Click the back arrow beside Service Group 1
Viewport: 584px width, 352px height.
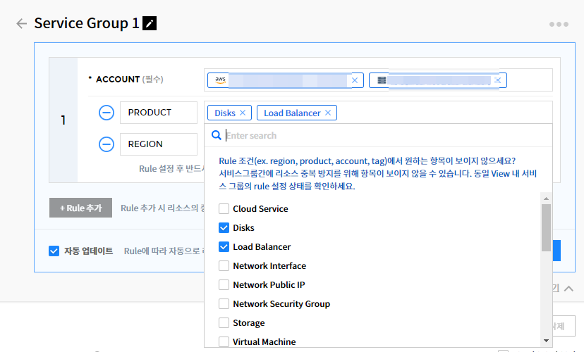21,23
